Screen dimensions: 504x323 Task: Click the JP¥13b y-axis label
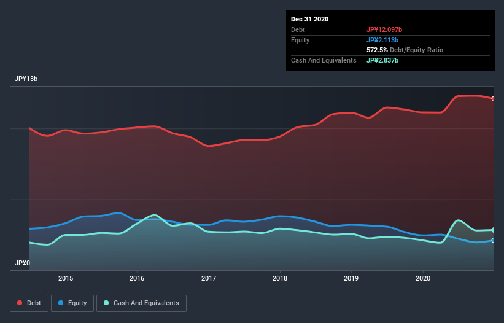click(x=26, y=79)
